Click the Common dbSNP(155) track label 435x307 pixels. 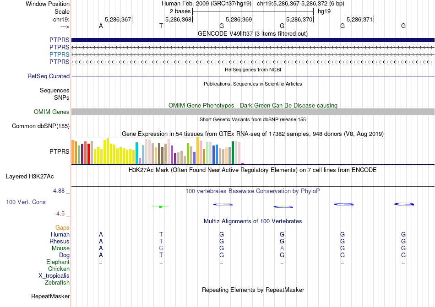click(x=41, y=126)
